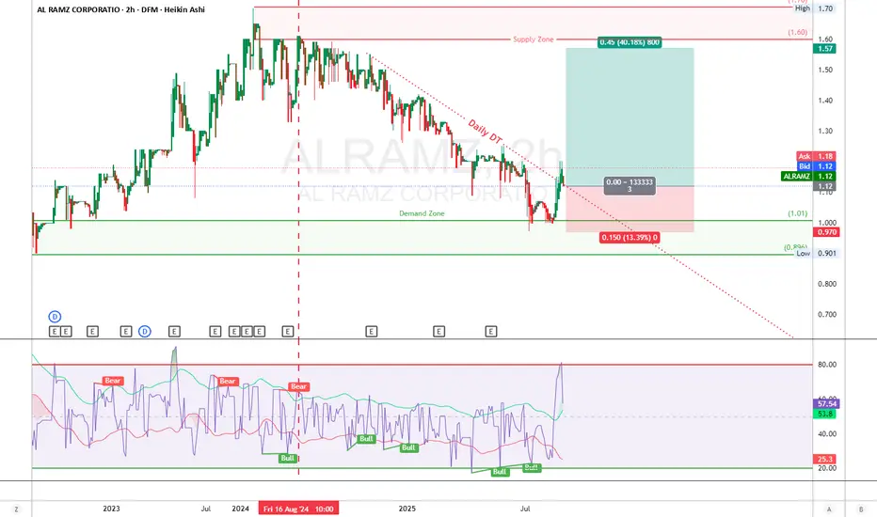877x517 pixels.
Task: Click the 80.00 indicator axis level
Action: [x=827, y=365]
